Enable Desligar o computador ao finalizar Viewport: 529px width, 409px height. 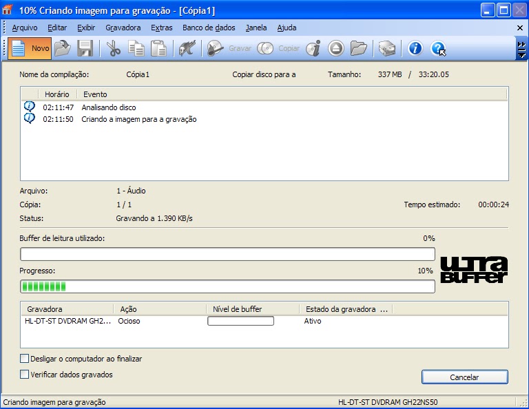pos(24,359)
